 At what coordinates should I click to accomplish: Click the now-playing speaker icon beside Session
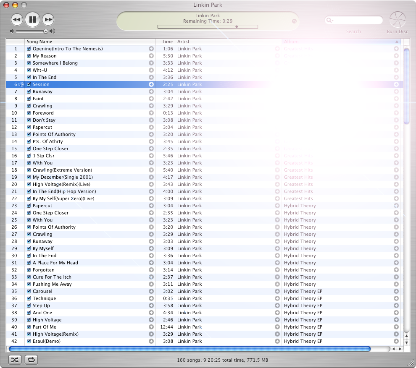[21, 84]
